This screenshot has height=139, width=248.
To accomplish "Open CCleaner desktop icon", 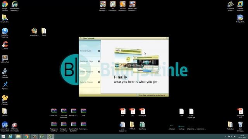I will click(5, 45).
